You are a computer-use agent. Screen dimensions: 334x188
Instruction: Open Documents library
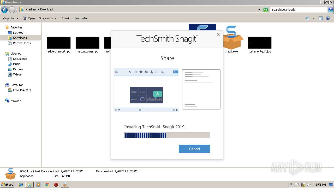20,59
